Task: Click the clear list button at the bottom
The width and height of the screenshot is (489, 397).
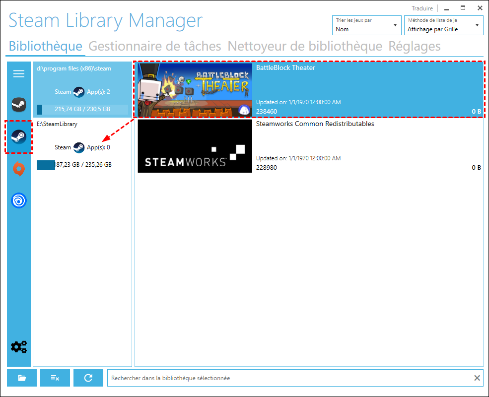Action: (55, 378)
